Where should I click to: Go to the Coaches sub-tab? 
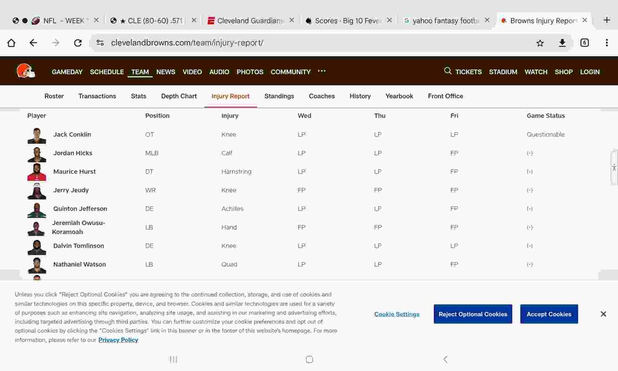pyautogui.click(x=321, y=96)
